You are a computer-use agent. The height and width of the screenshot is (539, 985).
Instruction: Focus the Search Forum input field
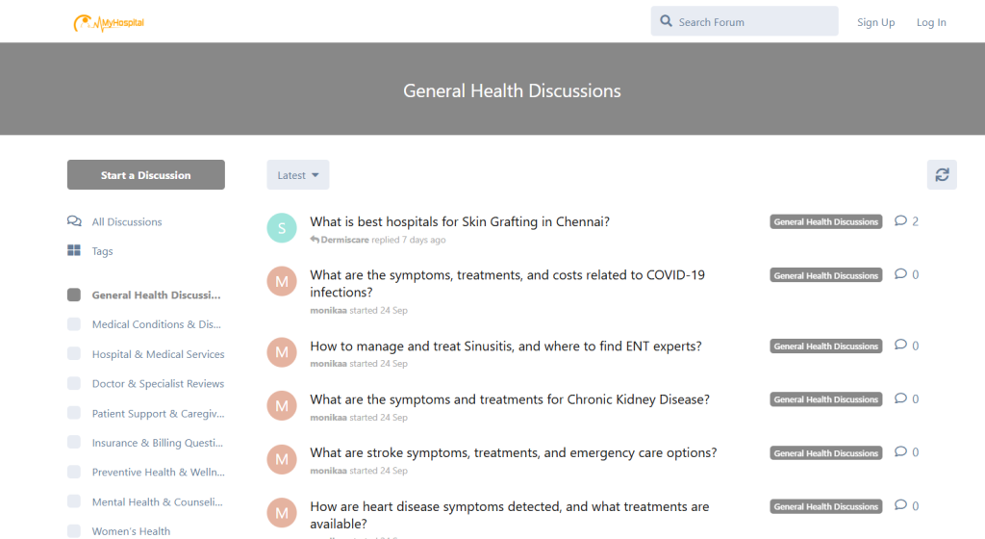(x=750, y=22)
